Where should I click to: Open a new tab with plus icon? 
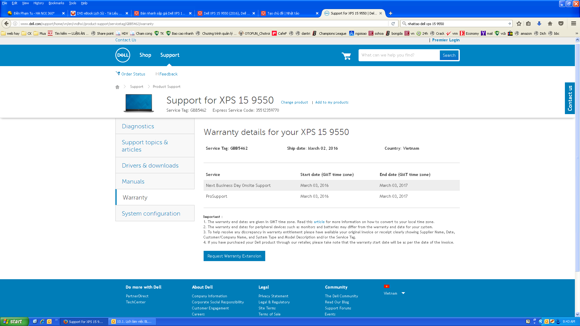[391, 13]
